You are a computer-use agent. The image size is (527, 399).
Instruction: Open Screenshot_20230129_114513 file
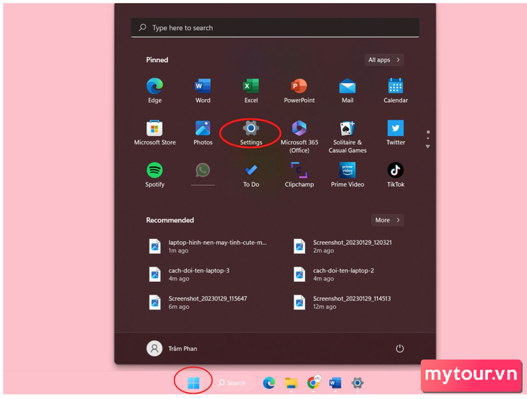click(342, 302)
